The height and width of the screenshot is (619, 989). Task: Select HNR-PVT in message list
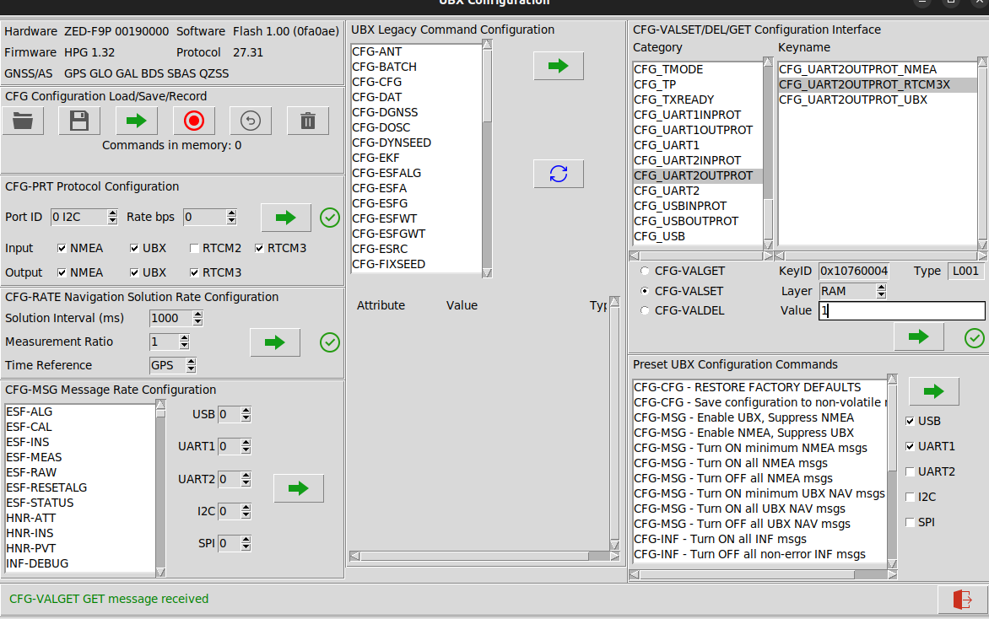79,548
